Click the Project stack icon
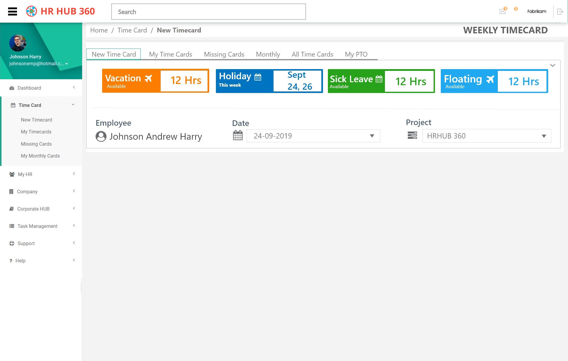 412,136
